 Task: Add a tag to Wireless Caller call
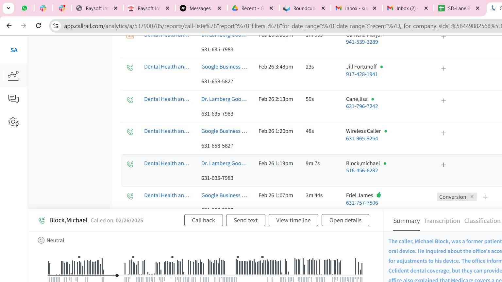pyautogui.click(x=443, y=133)
